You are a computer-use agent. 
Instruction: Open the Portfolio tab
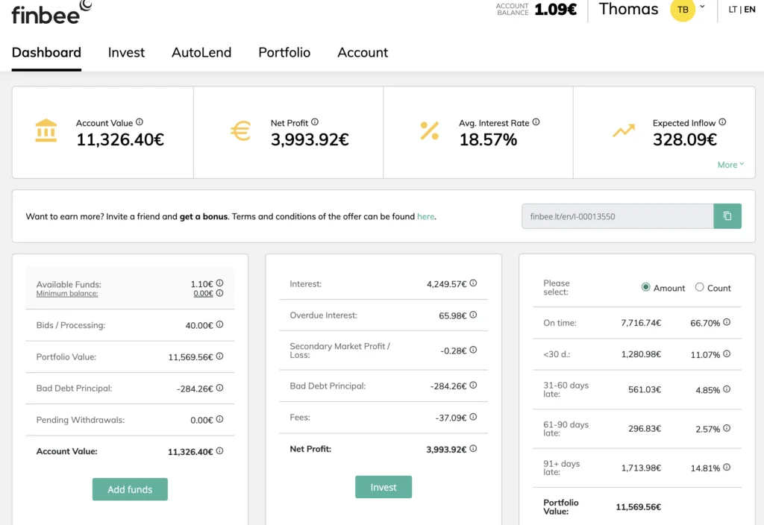pos(284,52)
